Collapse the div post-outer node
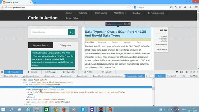 click(21, 80)
